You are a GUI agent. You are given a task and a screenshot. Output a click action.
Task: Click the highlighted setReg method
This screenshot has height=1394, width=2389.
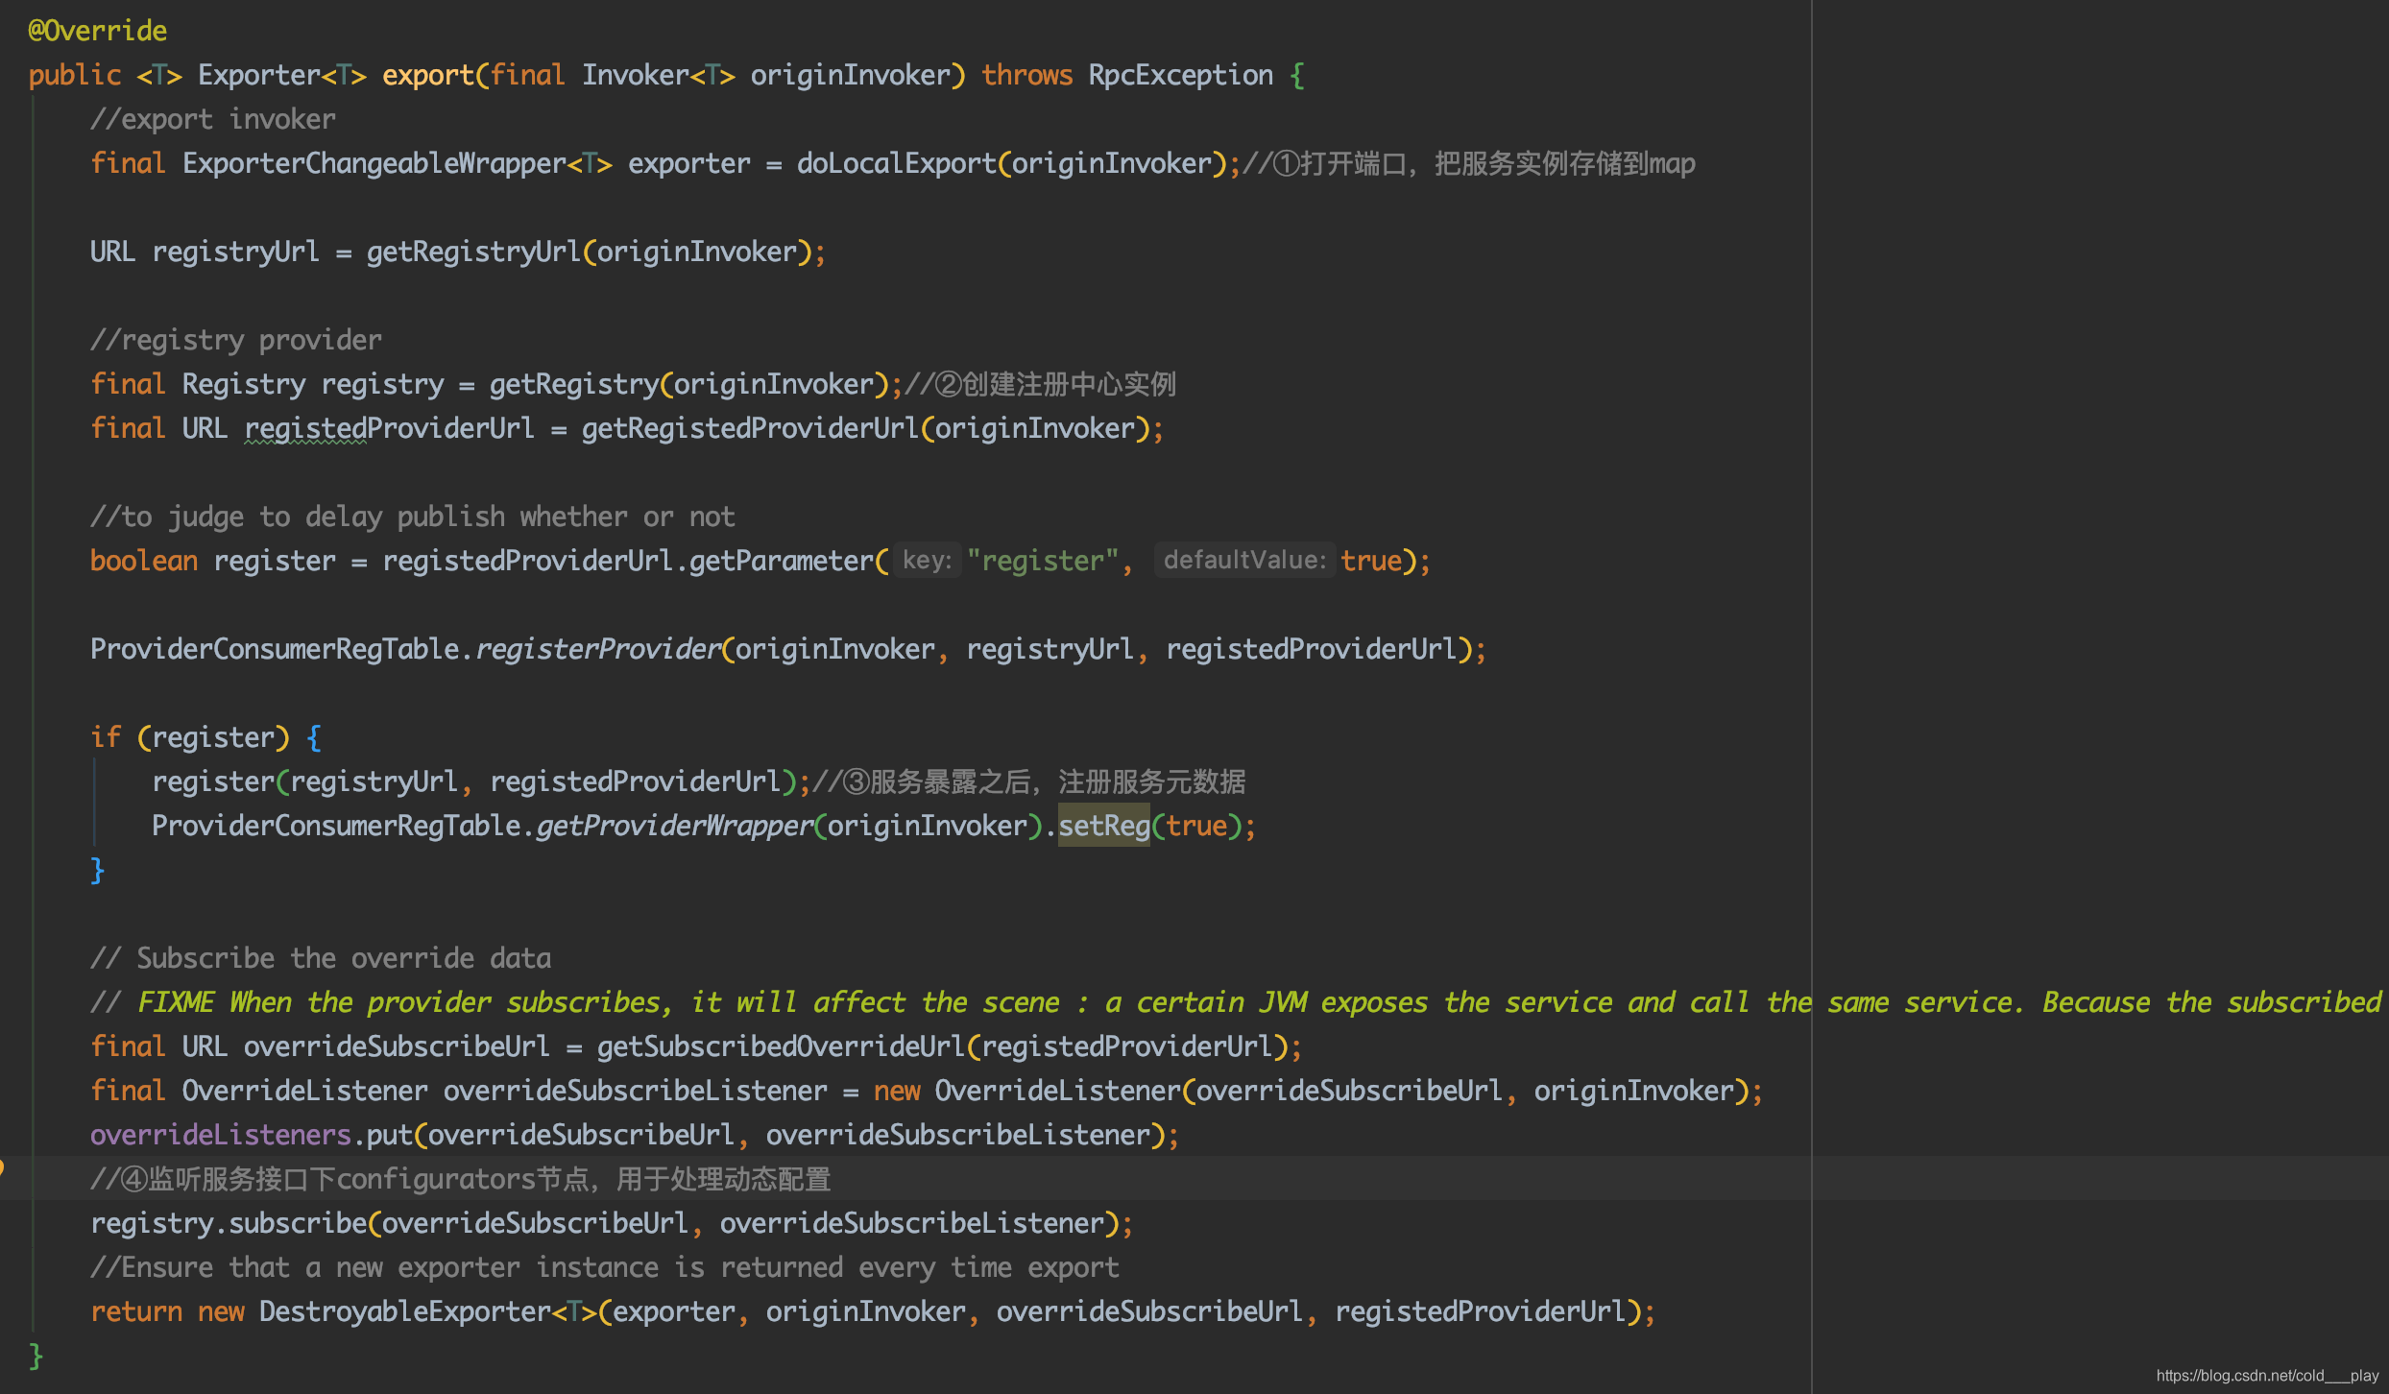1104,826
